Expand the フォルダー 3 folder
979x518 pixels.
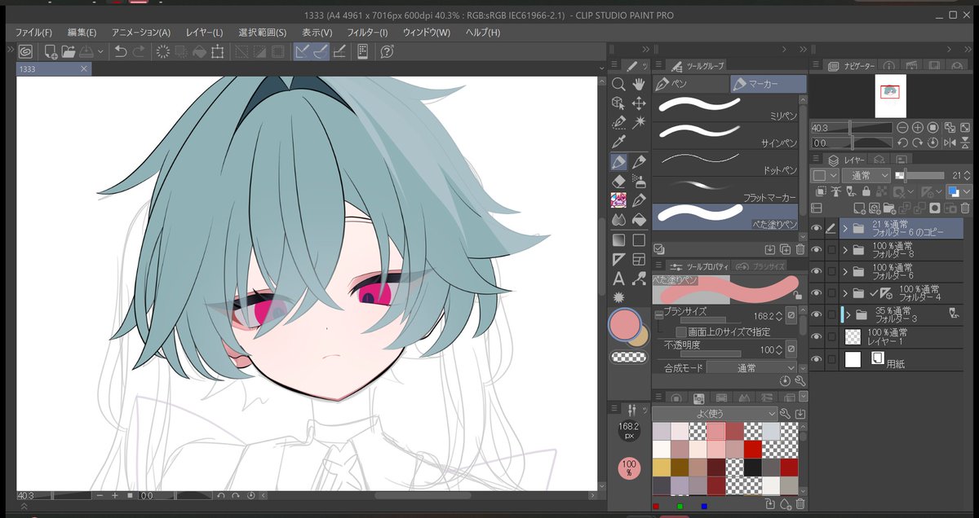point(848,315)
